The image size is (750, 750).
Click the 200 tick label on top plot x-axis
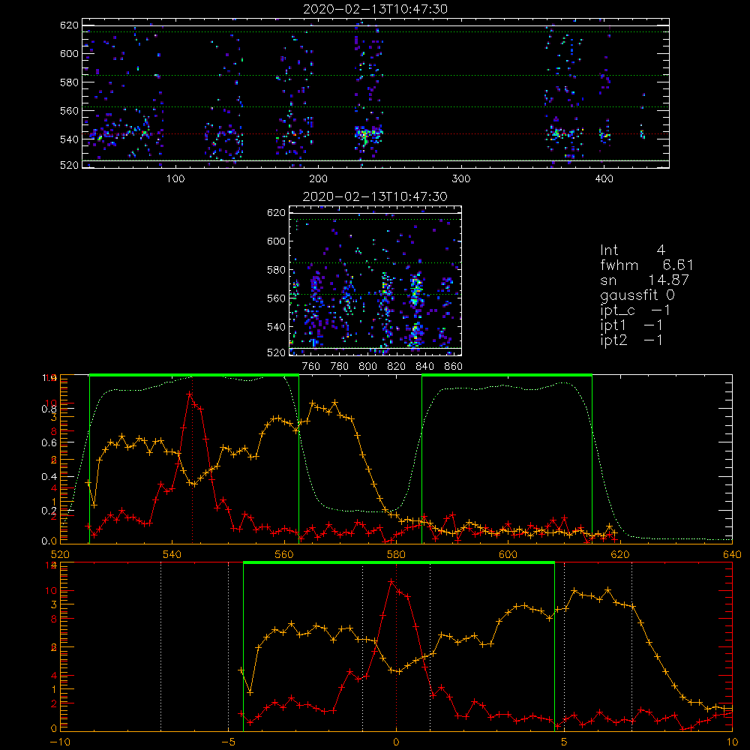[318, 179]
